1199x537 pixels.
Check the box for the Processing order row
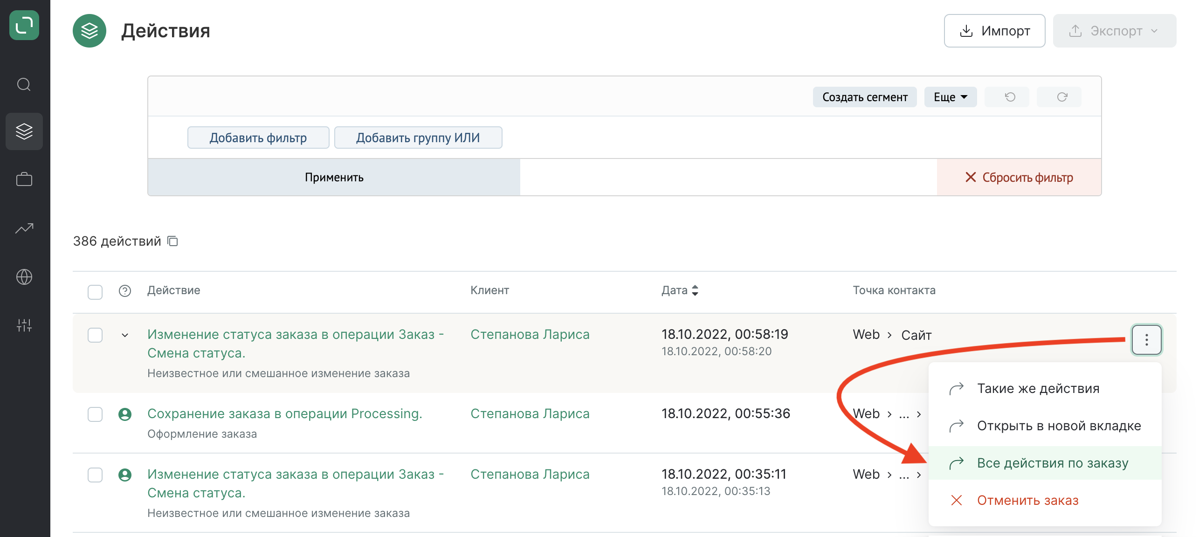(x=95, y=414)
